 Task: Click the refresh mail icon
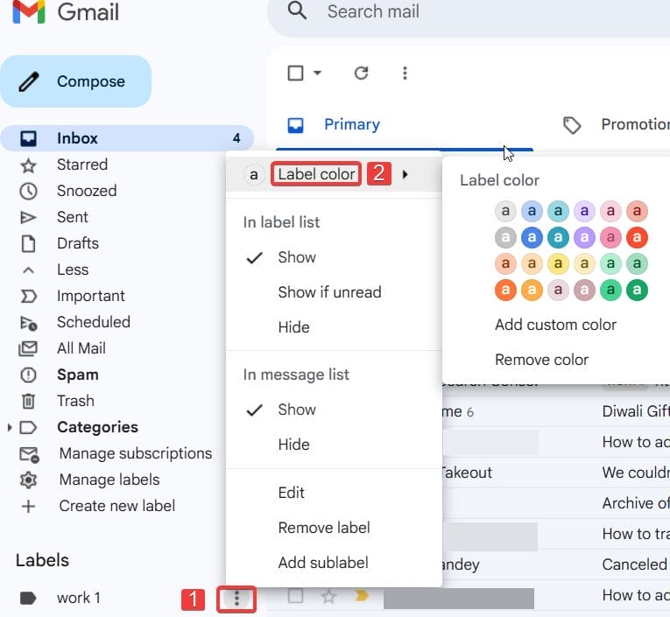coord(361,74)
